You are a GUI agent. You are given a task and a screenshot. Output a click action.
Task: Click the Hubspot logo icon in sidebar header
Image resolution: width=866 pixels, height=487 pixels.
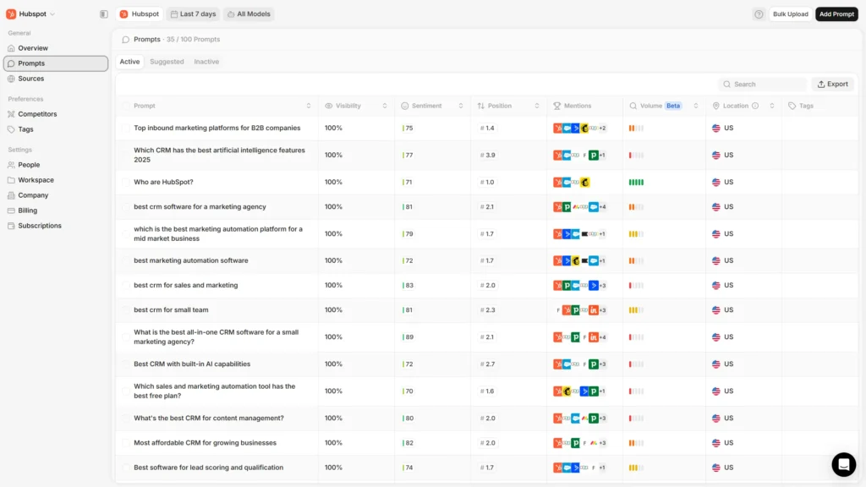(11, 14)
